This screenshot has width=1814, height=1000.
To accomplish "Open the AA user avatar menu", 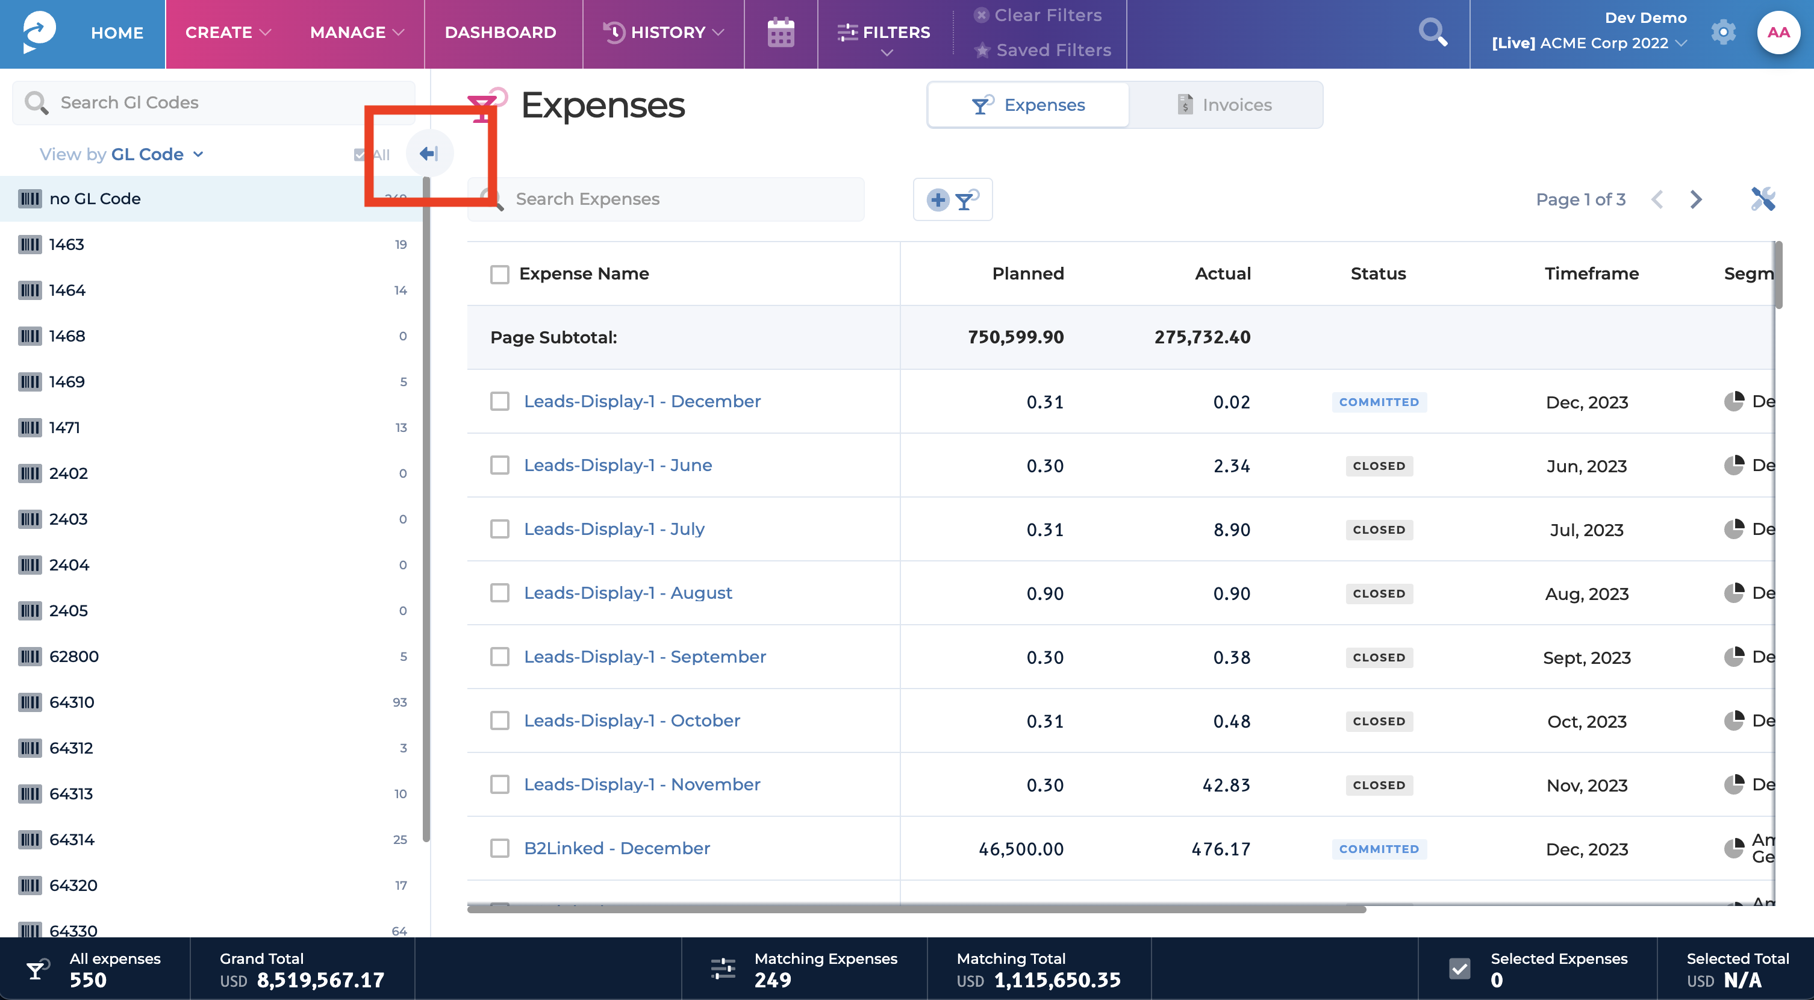I will point(1778,32).
